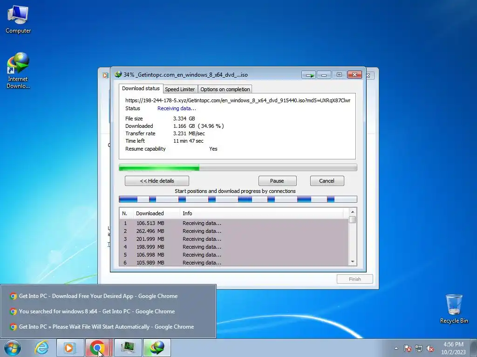Screen dimensions: 477x357
Task: Maximize the IDM download dialog
Action: tap(339, 75)
